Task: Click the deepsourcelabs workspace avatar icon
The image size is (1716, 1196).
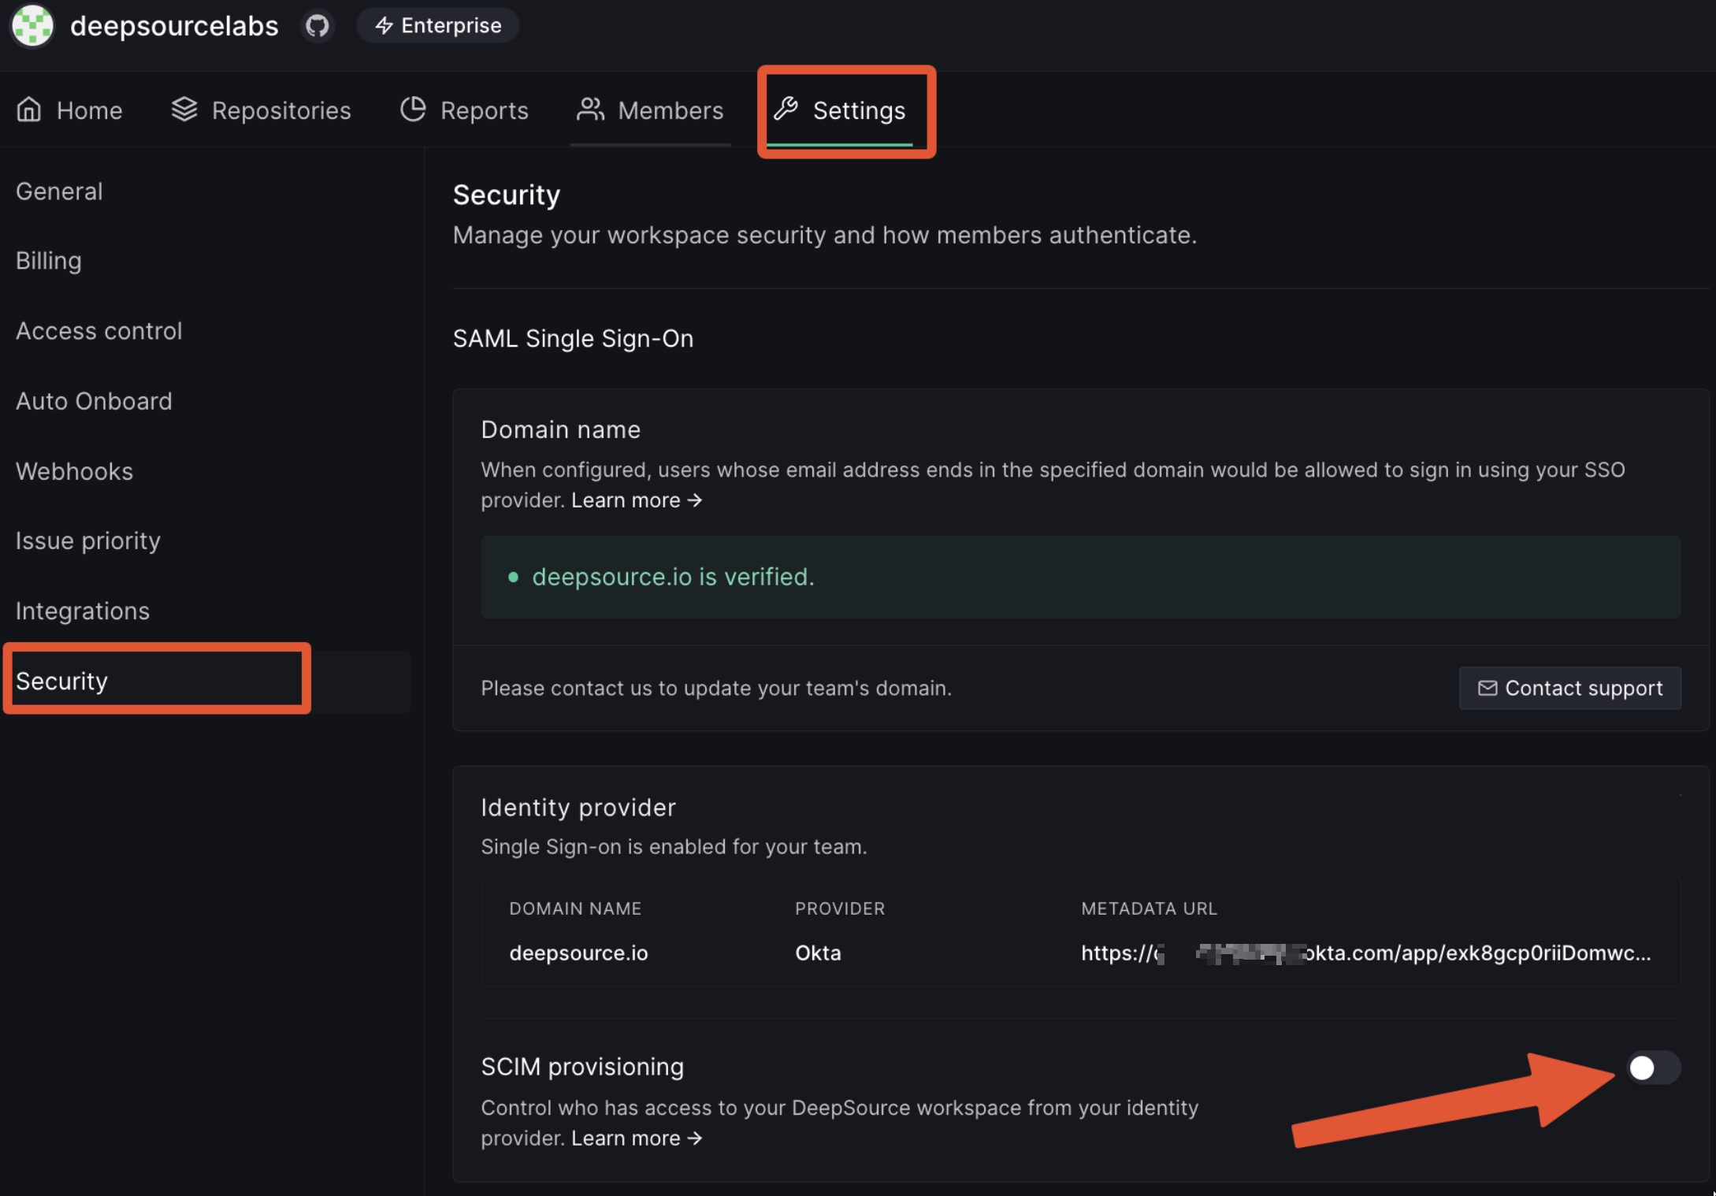Action: (32, 25)
